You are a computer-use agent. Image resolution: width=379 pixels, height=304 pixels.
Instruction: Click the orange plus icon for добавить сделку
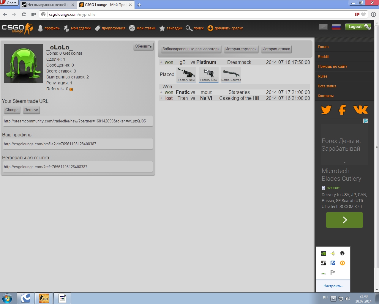(x=210, y=28)
